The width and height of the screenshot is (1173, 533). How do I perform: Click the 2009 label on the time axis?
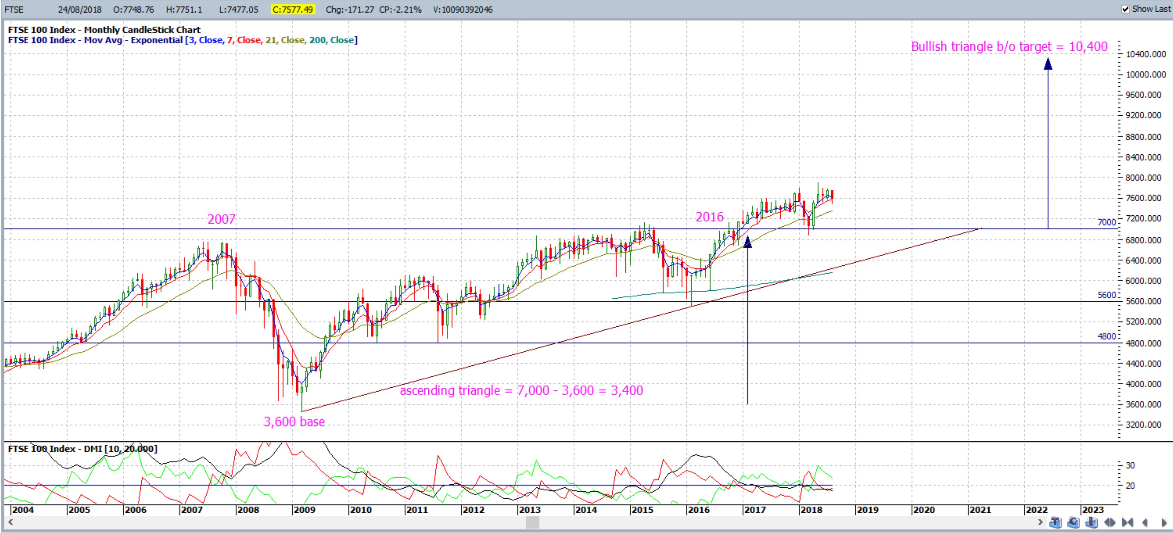tap(304, 510)
